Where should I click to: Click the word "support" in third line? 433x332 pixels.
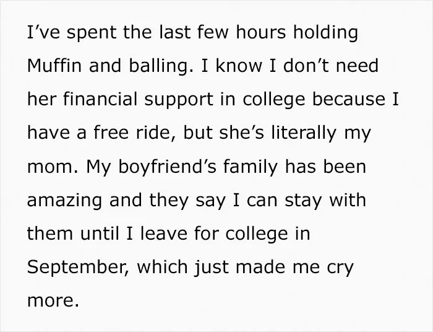[179, 100]
